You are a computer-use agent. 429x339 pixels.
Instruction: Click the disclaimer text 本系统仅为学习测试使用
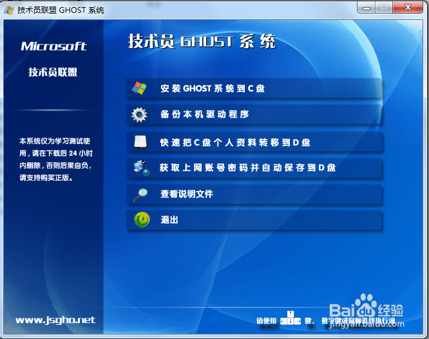click(x=55, y=160)
